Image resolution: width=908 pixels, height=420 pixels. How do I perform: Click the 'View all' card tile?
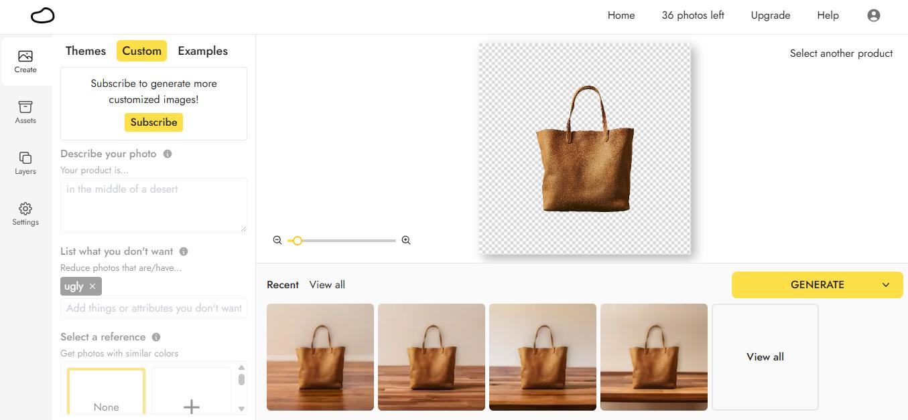pos(765,357)
